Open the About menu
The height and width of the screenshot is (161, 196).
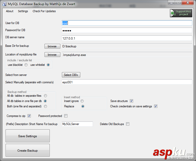(x=10, y=11)
